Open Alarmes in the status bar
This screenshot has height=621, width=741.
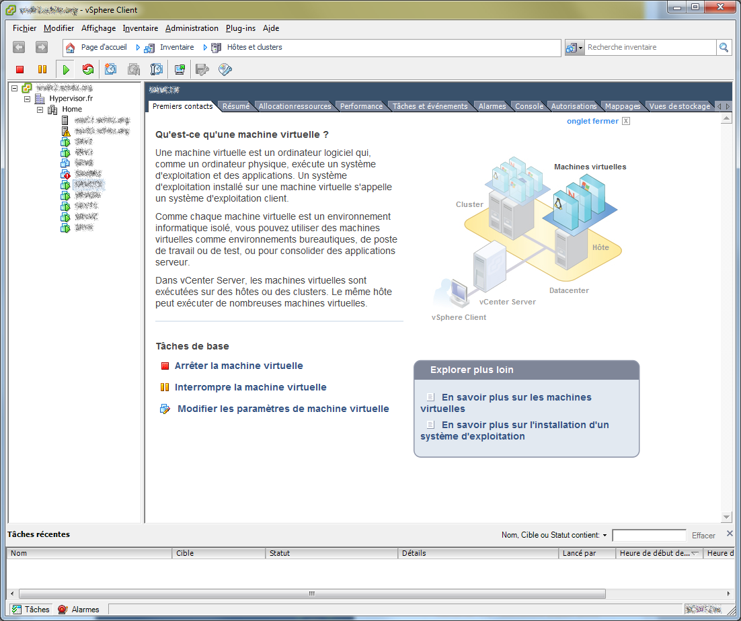(x=79, y=610)
